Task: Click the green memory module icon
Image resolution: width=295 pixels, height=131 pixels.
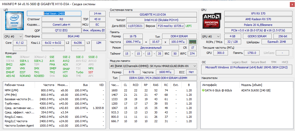Action: click(x=192, y=42)
